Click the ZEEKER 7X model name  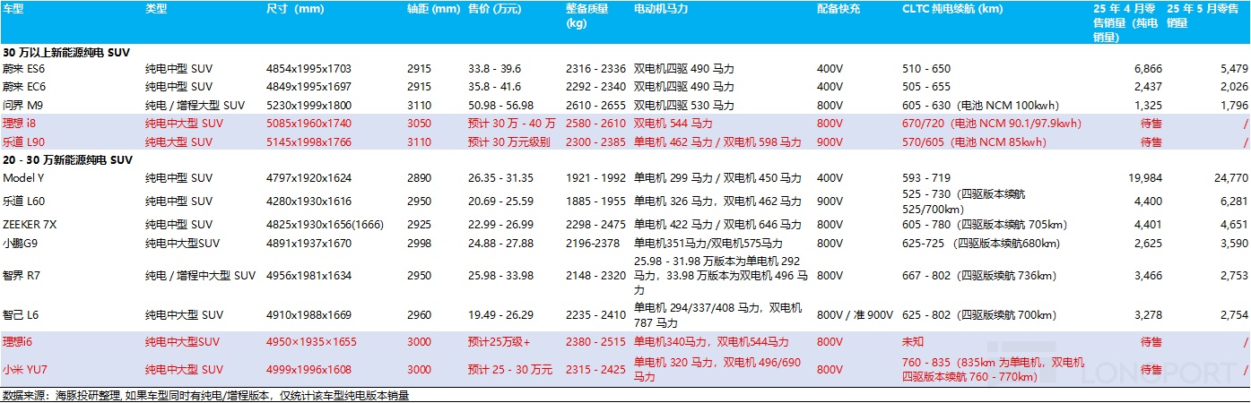pos(30,225)
